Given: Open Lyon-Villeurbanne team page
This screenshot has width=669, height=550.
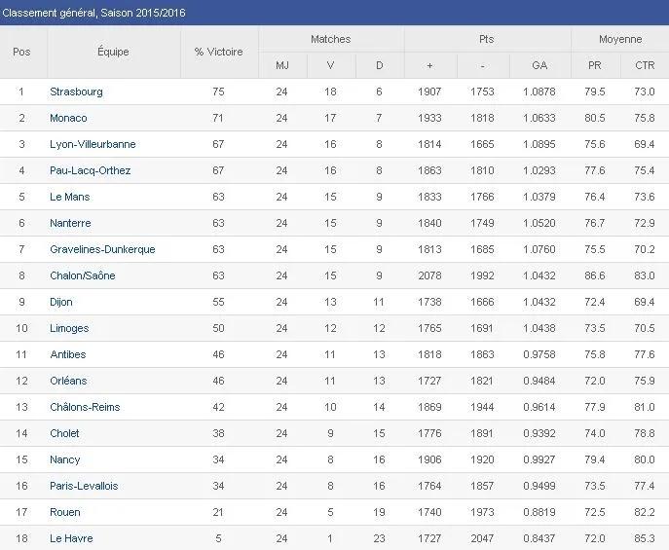Looking at the screenshot, I should point(93,144).
